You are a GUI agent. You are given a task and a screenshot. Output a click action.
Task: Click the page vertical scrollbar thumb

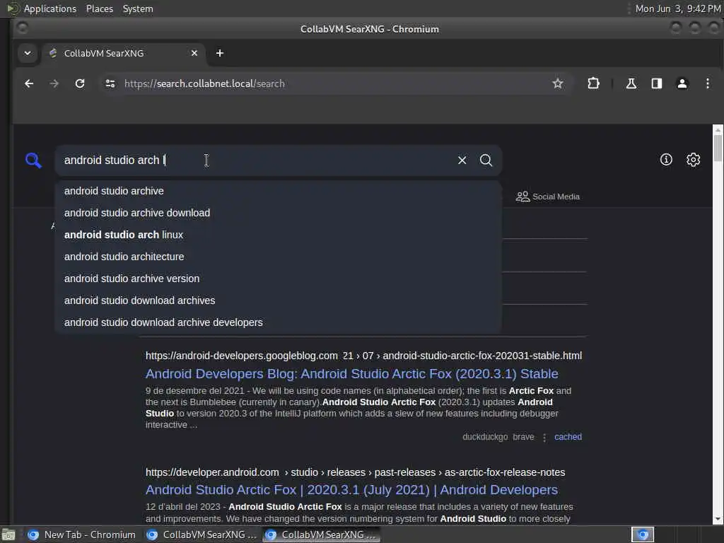(x=718, y=148)
